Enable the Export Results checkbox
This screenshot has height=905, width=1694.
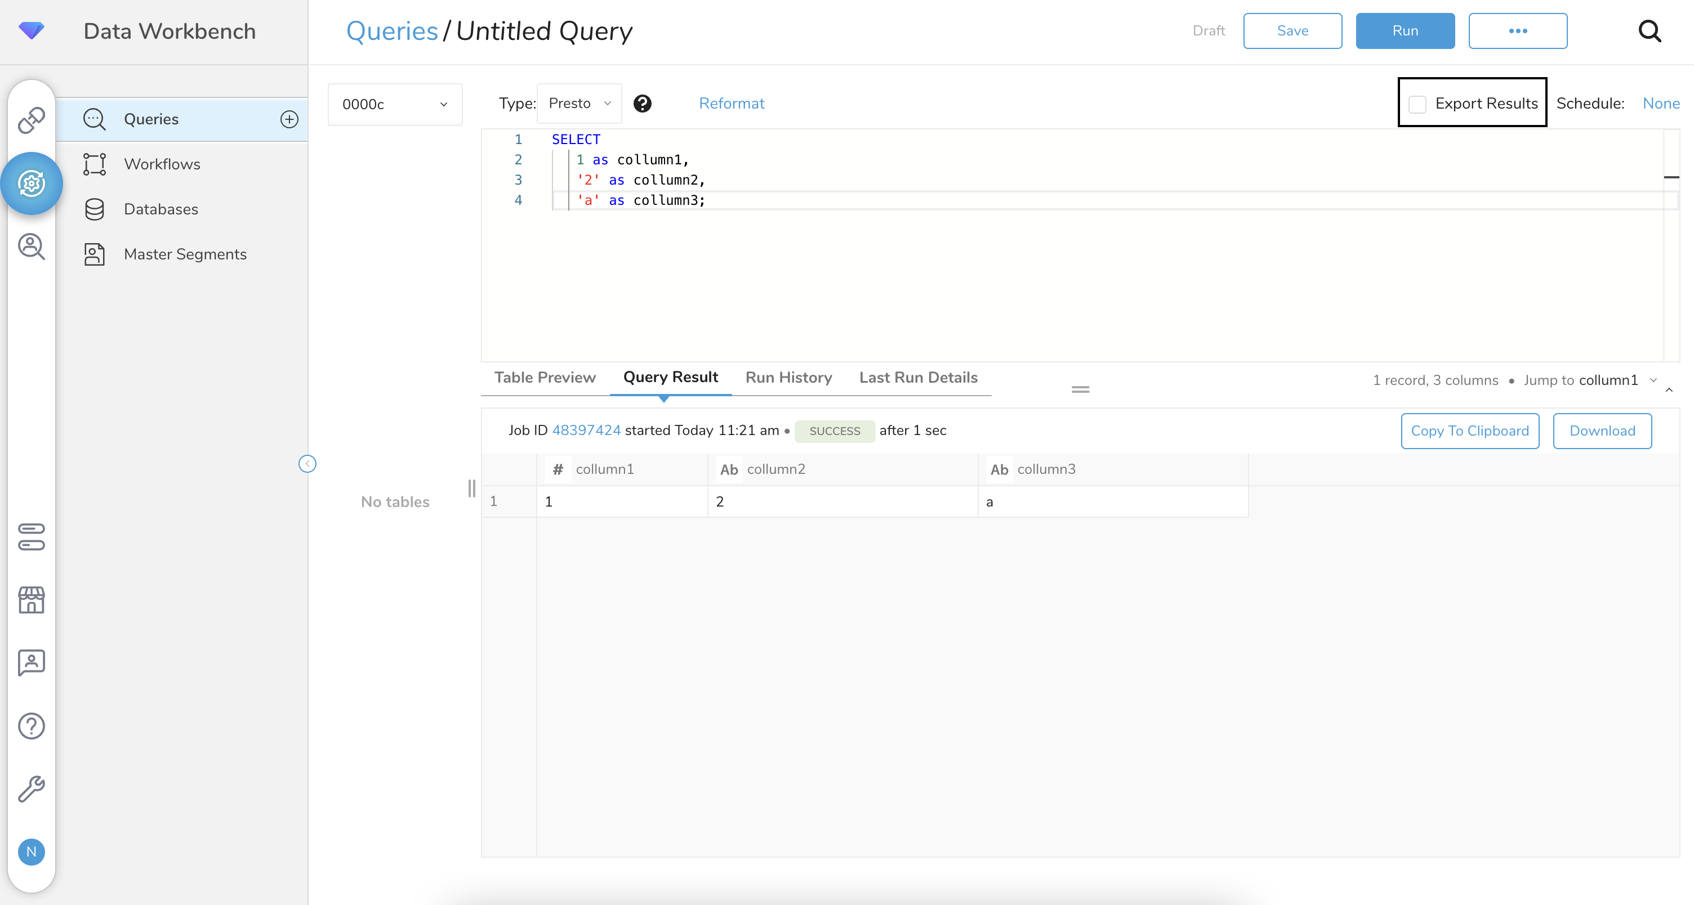tap(1417, 104)
